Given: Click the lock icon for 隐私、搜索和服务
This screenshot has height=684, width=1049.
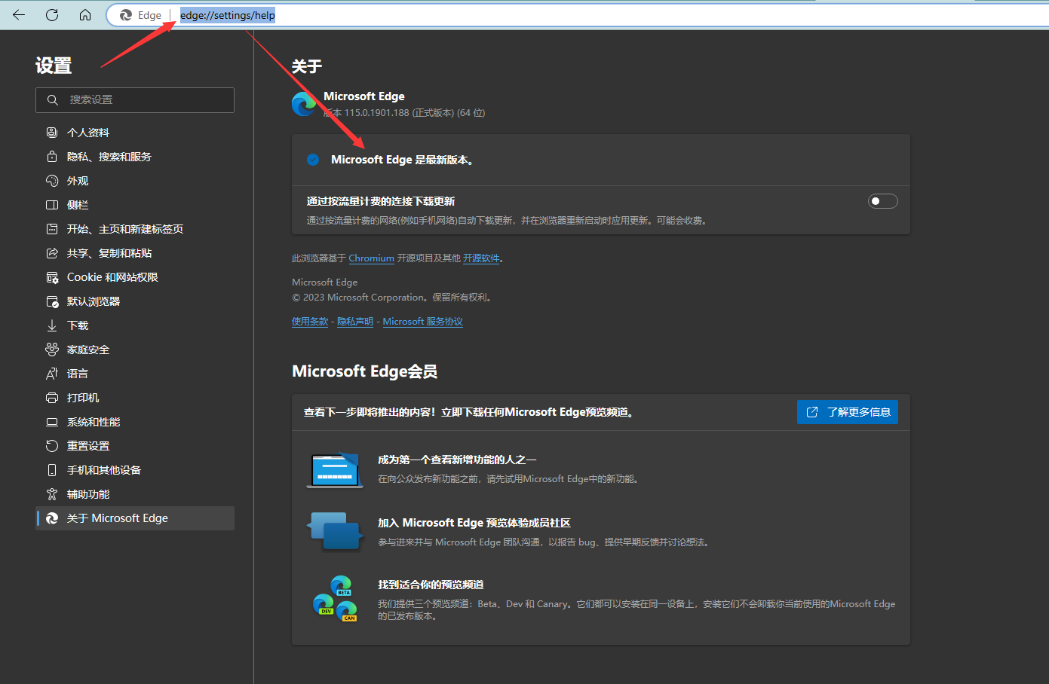Looking at the screenshot, I should (52, 157).
